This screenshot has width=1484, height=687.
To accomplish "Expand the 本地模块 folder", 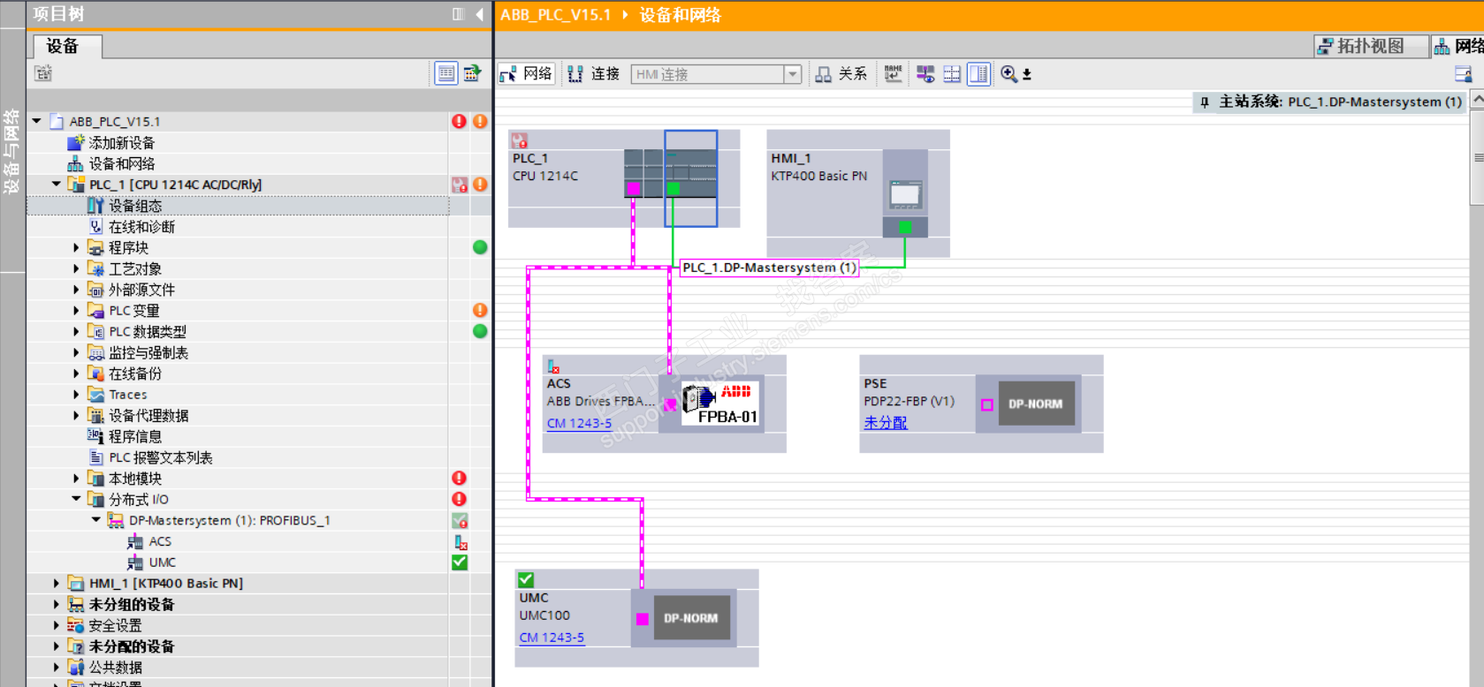I will click(76, 479).
